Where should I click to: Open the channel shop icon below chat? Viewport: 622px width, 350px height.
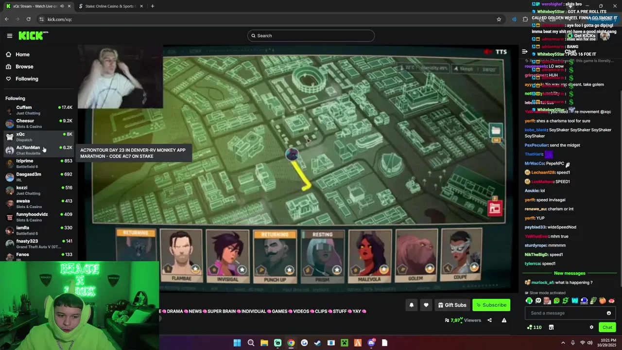551,327
